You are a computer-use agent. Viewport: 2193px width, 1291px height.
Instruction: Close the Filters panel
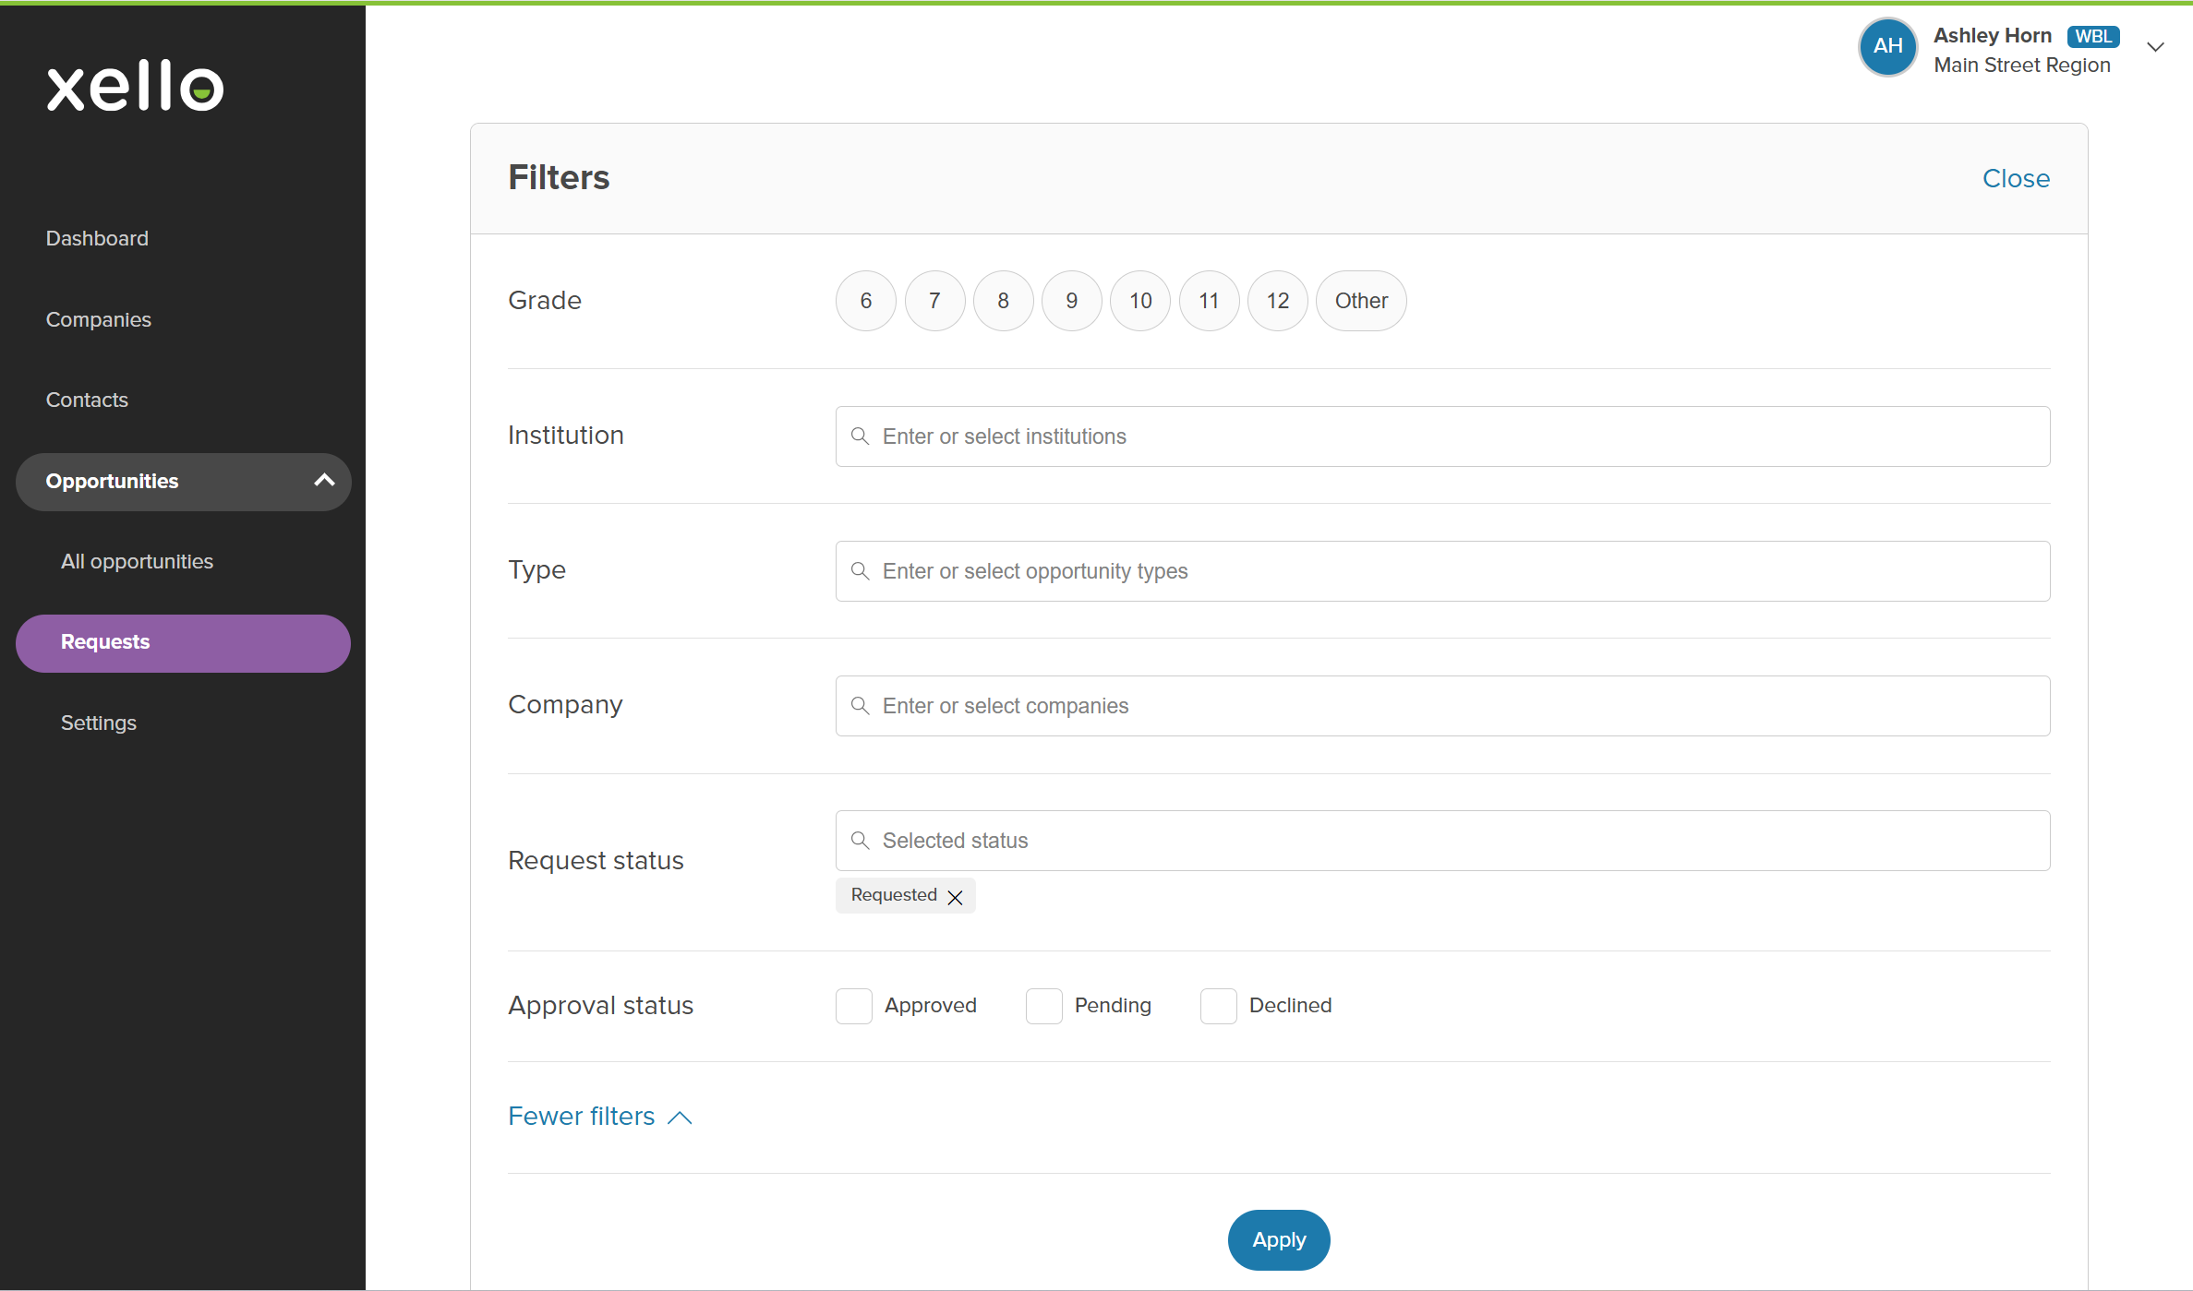(x=2016, y=178)
